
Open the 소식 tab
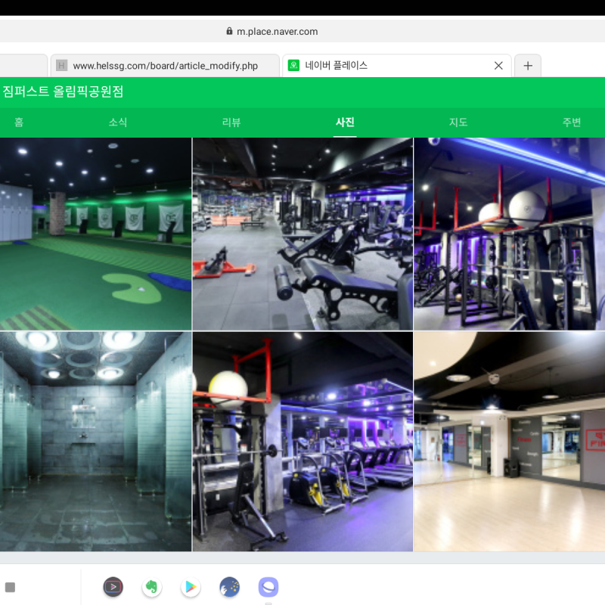click(x=118, y=123)
